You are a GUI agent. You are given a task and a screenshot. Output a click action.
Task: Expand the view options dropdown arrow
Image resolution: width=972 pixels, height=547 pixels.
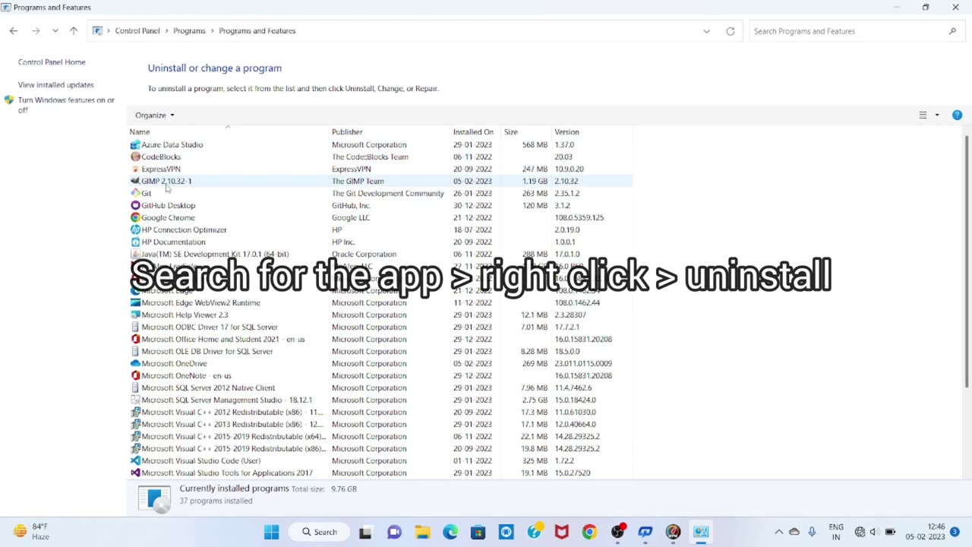(x=937, y=115)
